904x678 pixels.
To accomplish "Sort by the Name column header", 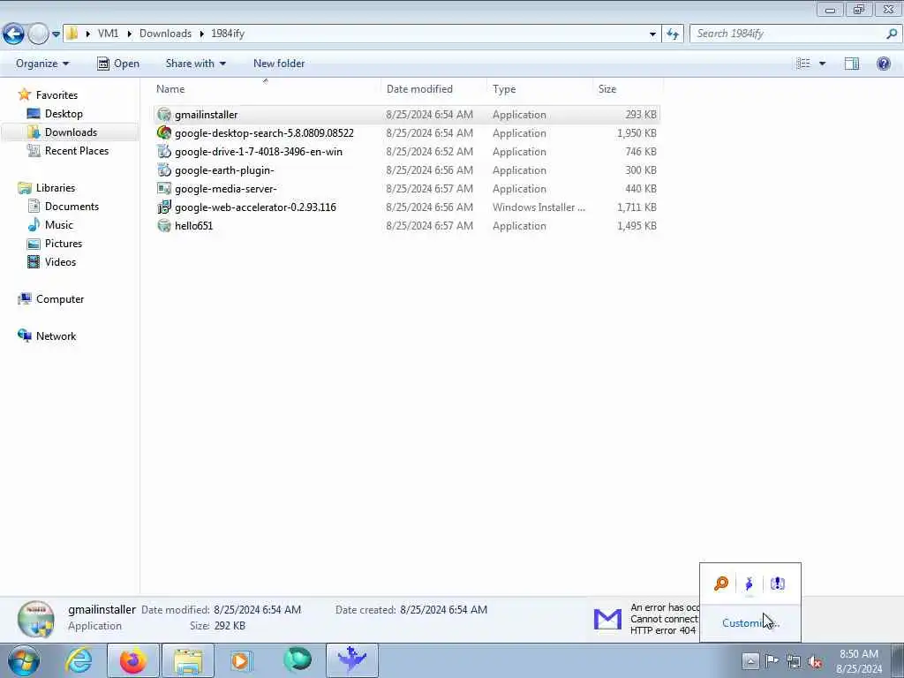I will click(x=265, y=89).
